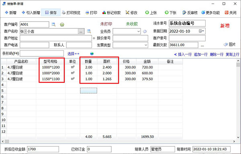Select the amount cell 379.50

147,79
